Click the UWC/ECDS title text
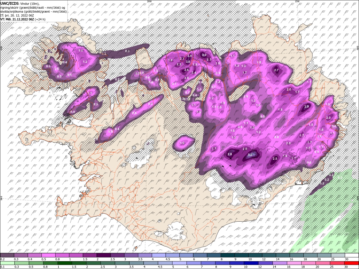 click(10, 3)
